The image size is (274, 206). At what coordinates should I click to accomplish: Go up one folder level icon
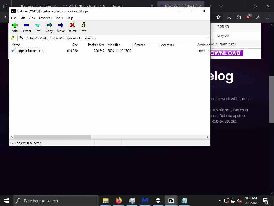[x=13, y=38]
